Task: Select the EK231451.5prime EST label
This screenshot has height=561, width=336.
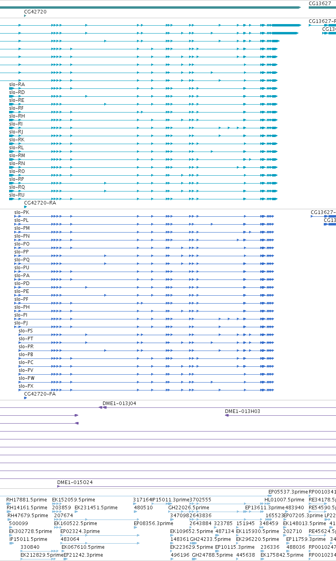Action: click(96, 508)
